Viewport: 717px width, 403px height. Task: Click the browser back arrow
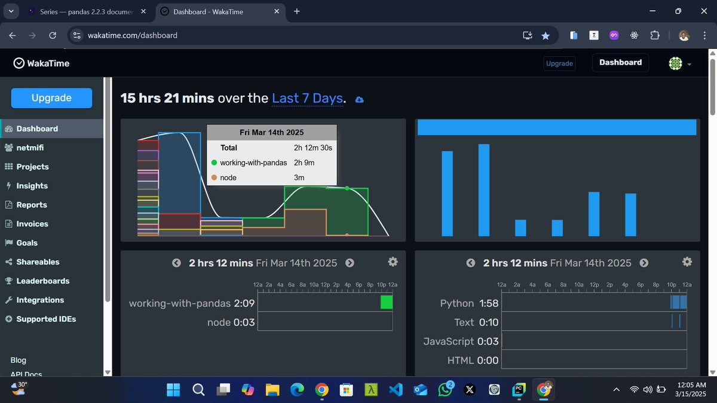pyautogui.click(x=13, y=35)
